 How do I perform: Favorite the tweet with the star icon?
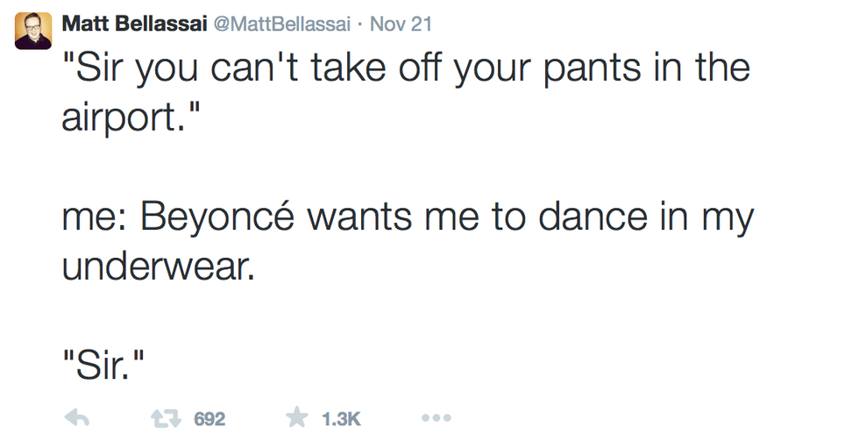coord(297,419)
